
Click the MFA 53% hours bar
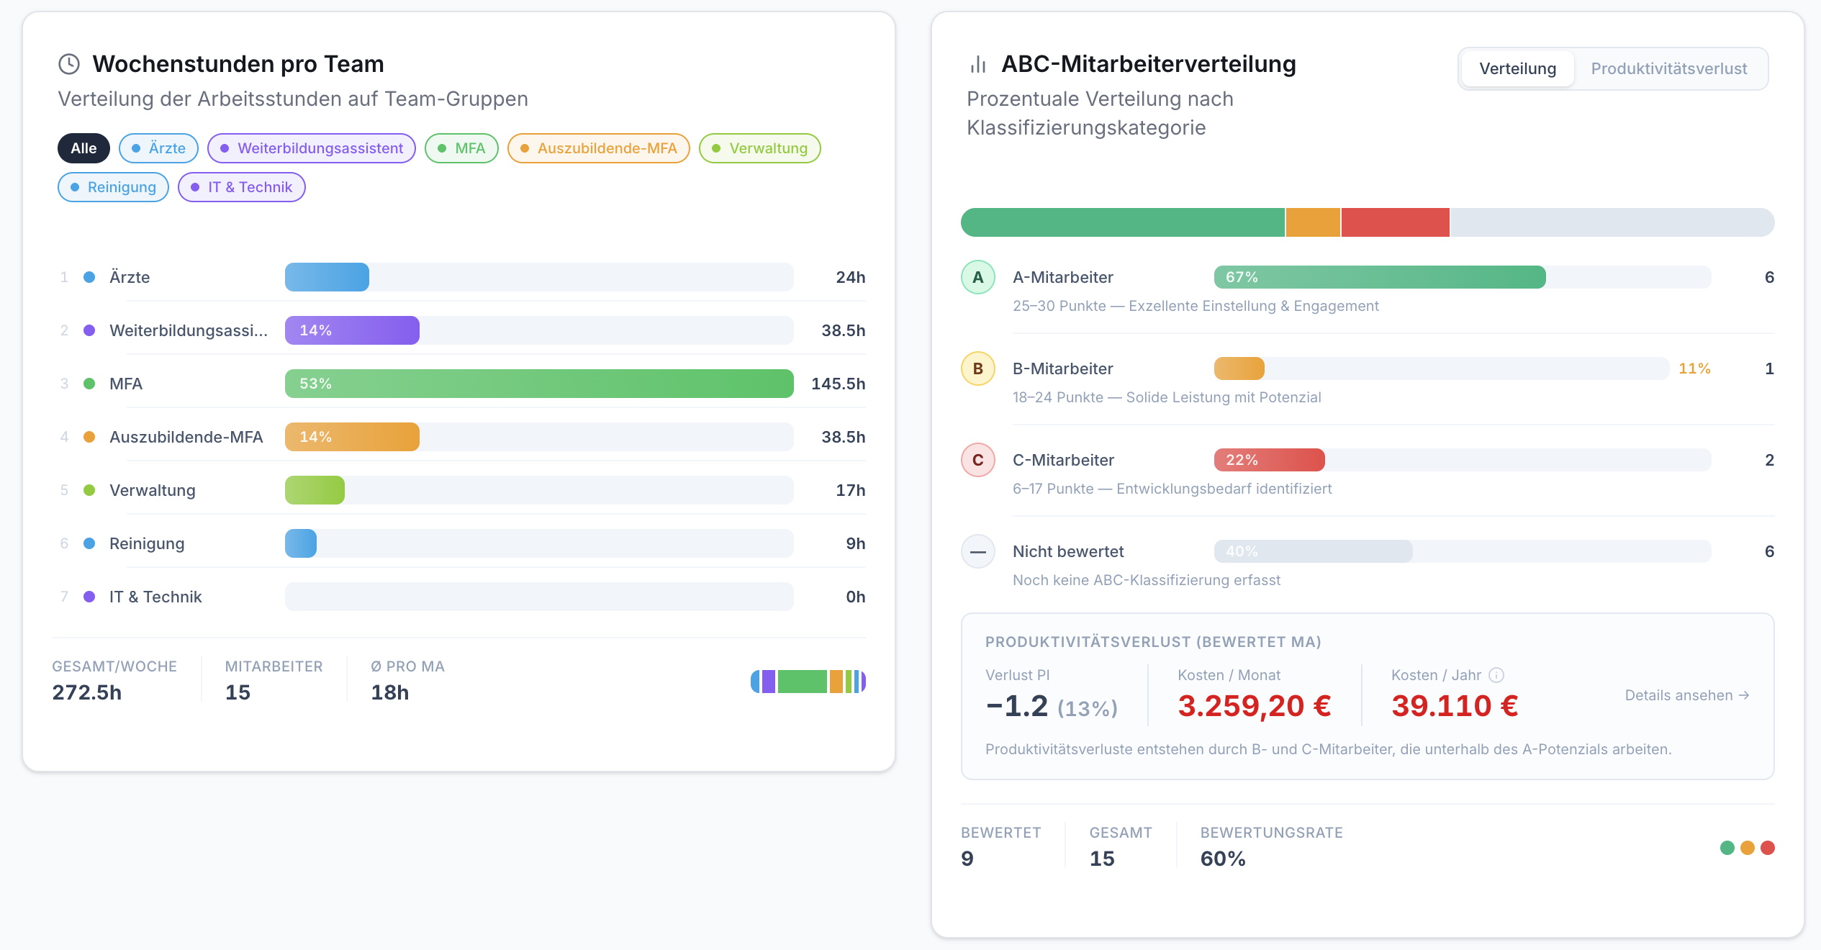click(539, 384)
